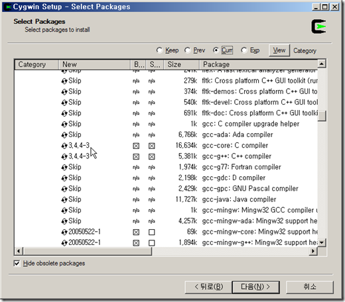This screenshot has height=302, width=345.
Task: Cycle version icon for gcc-g++ C++ compiler
Action: click(64, 157)
